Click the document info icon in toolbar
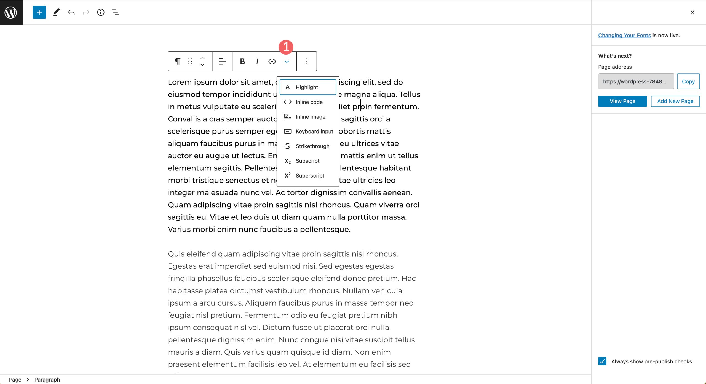 (101, 12)
